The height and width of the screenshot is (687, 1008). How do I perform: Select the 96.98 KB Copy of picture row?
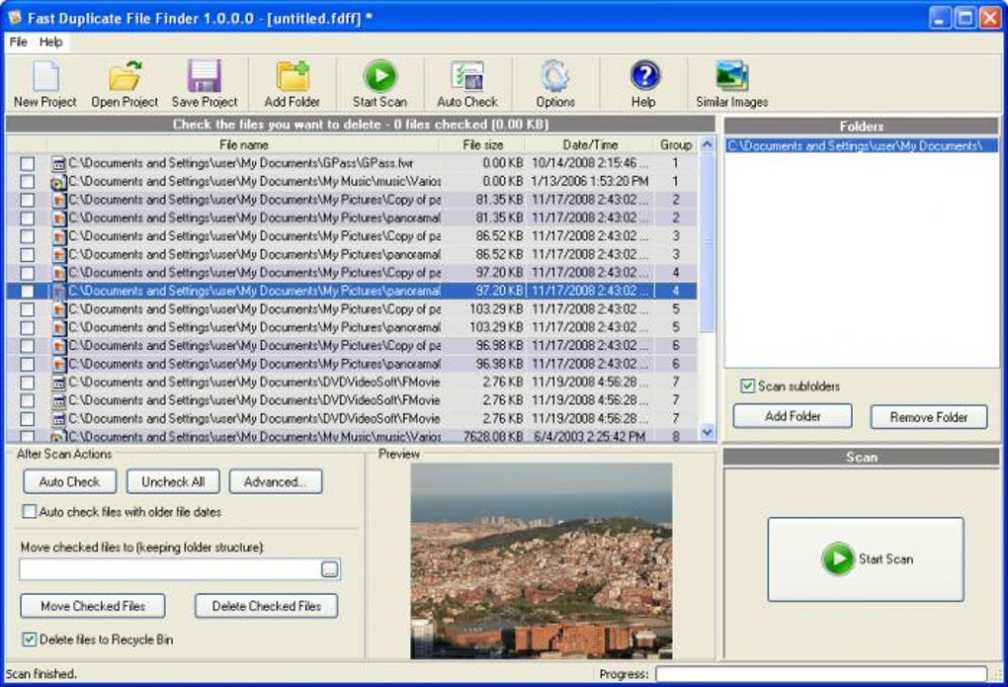[x=352, y=346]
